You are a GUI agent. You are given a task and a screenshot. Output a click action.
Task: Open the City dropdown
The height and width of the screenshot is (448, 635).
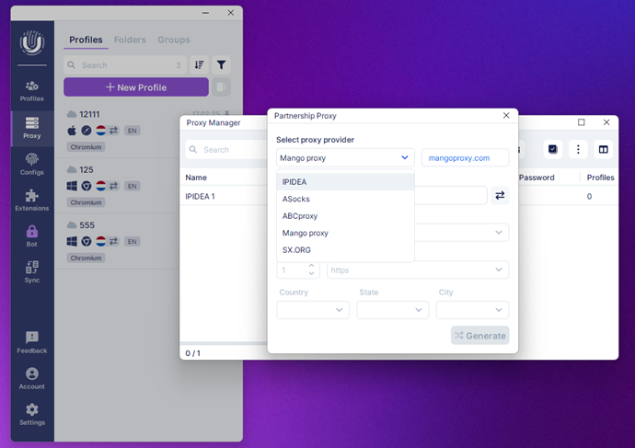pyautogui.click(x=472, y=310)
